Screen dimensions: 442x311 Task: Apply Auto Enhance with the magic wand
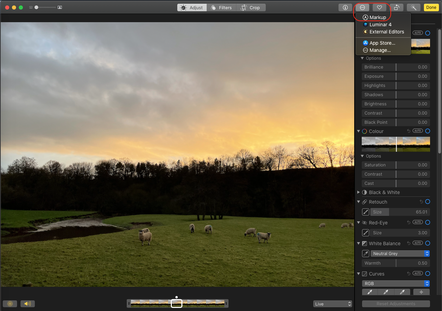[x=414, y=7]
